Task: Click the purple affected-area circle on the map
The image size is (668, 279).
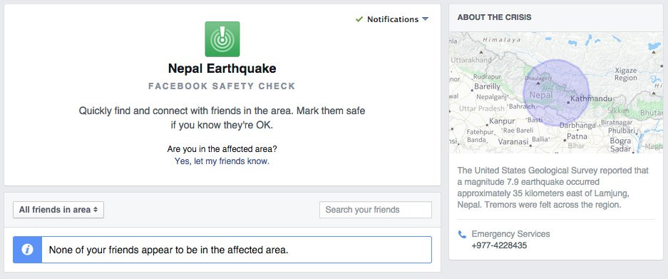Action: pyautogui.click(x=556, y=92)
